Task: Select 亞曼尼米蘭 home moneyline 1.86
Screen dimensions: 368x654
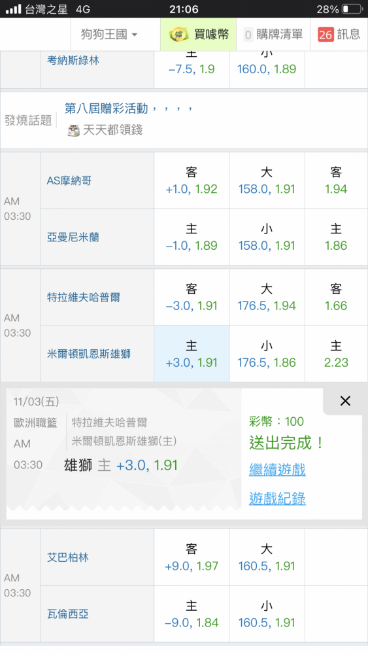Action: 336,237
